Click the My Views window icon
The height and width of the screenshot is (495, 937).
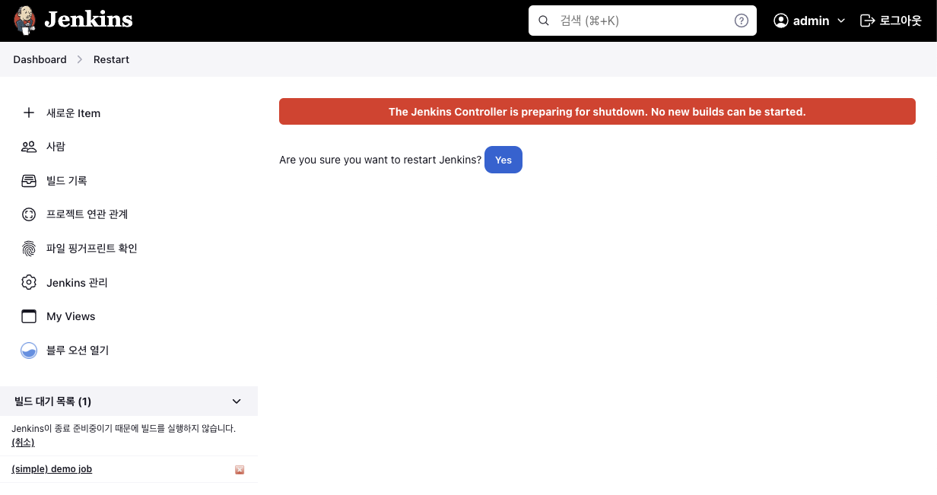pyautogui.click(x=29, y=316)
